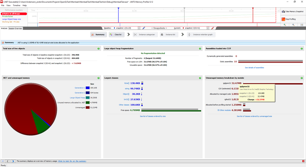Go to previous hint with left arrow
306x167 pixels.
[x=8, y=161]
